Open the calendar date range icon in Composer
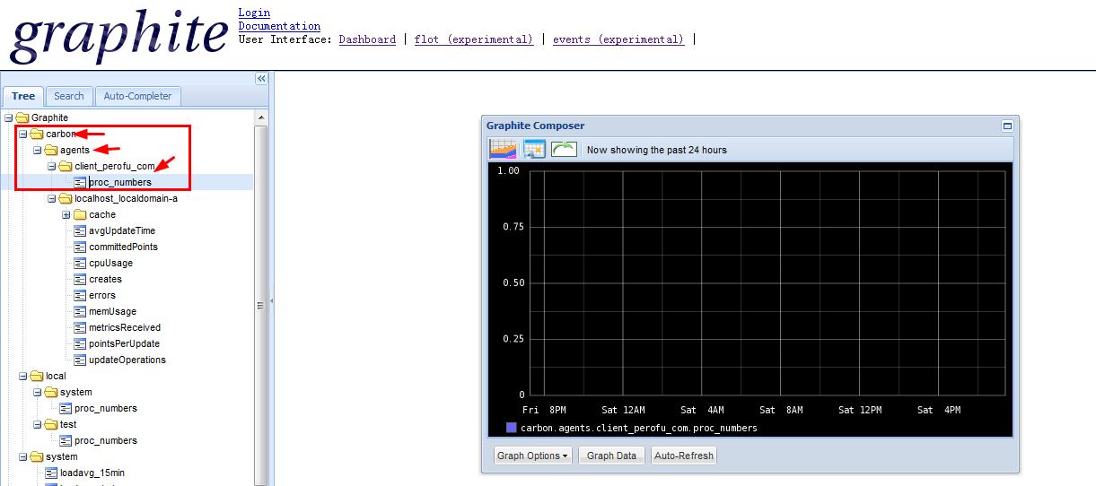 [534, 149]
